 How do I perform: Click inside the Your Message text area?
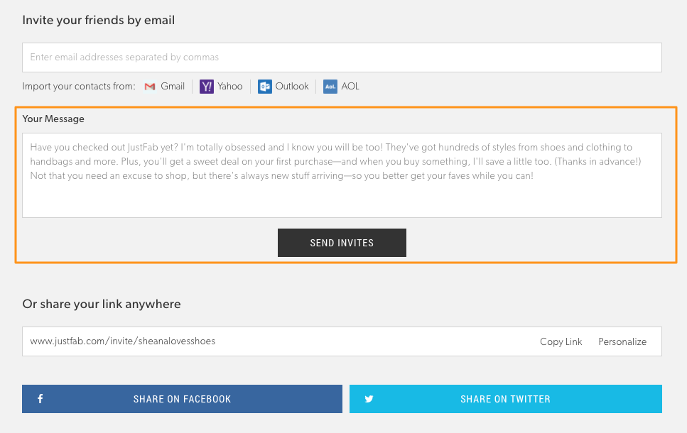click(x=342, y=175)
